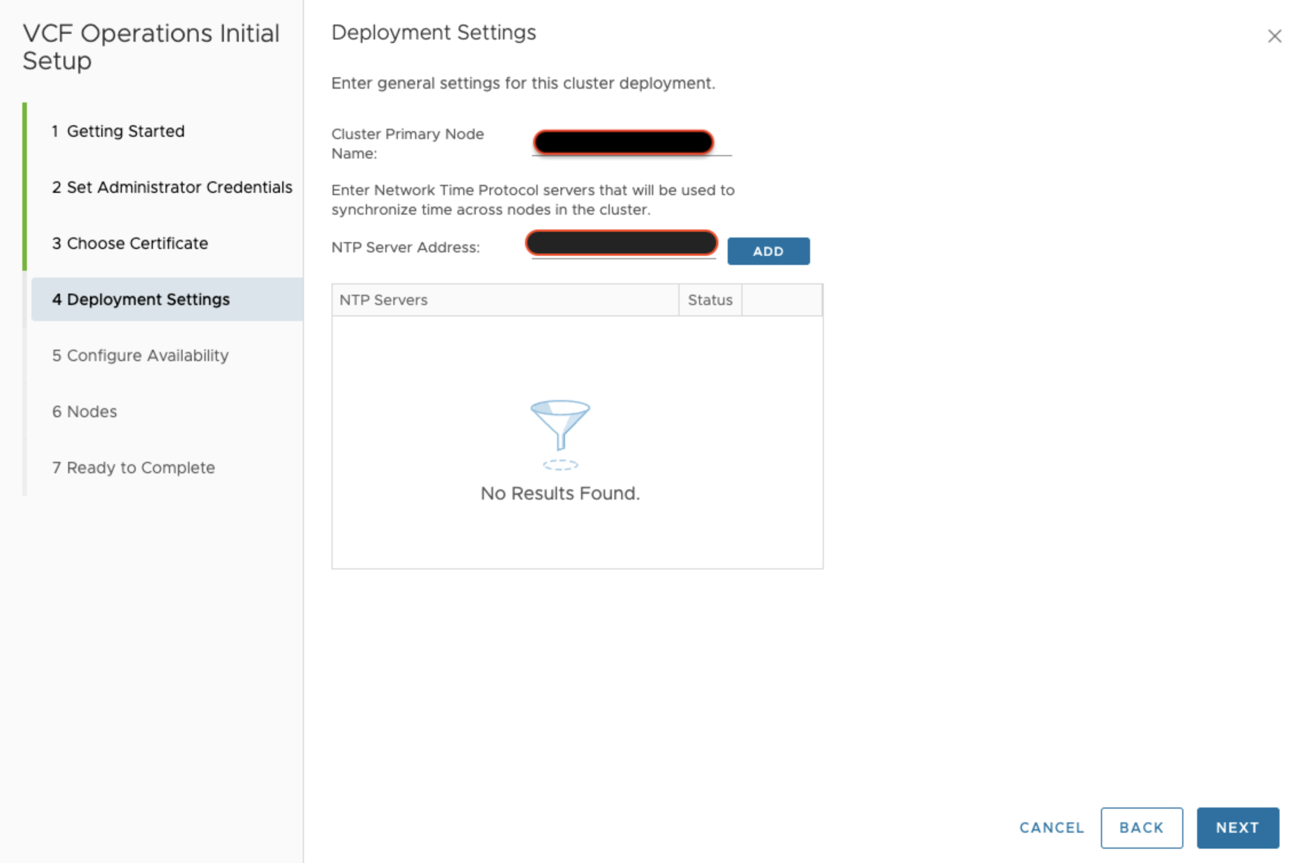Click the Deployment Settings page heading

[433, 33]
